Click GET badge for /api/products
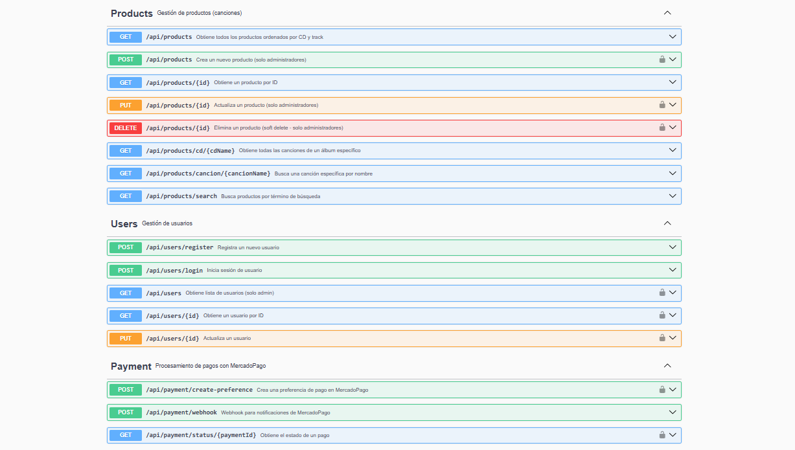 coord(126,37)
